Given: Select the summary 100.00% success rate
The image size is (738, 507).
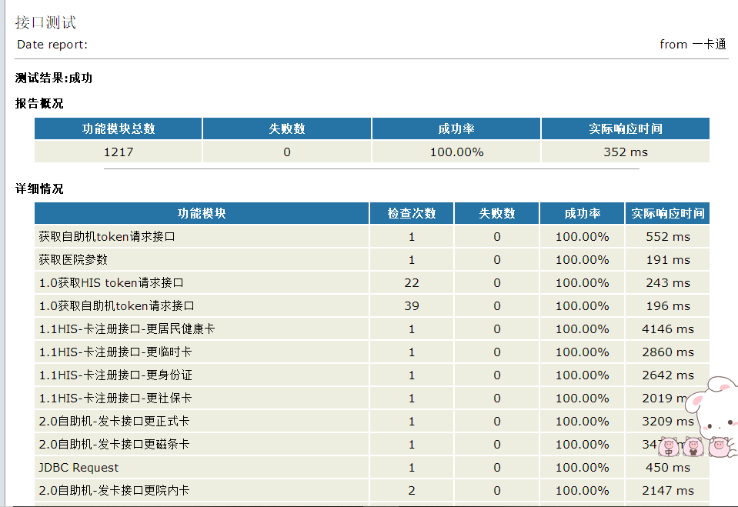Looking at the screenshot, I should pos(456,152).
